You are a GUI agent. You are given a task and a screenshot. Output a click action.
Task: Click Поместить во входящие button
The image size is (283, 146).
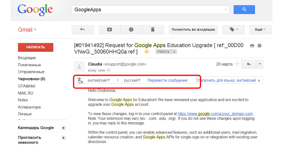pos(193,29)
